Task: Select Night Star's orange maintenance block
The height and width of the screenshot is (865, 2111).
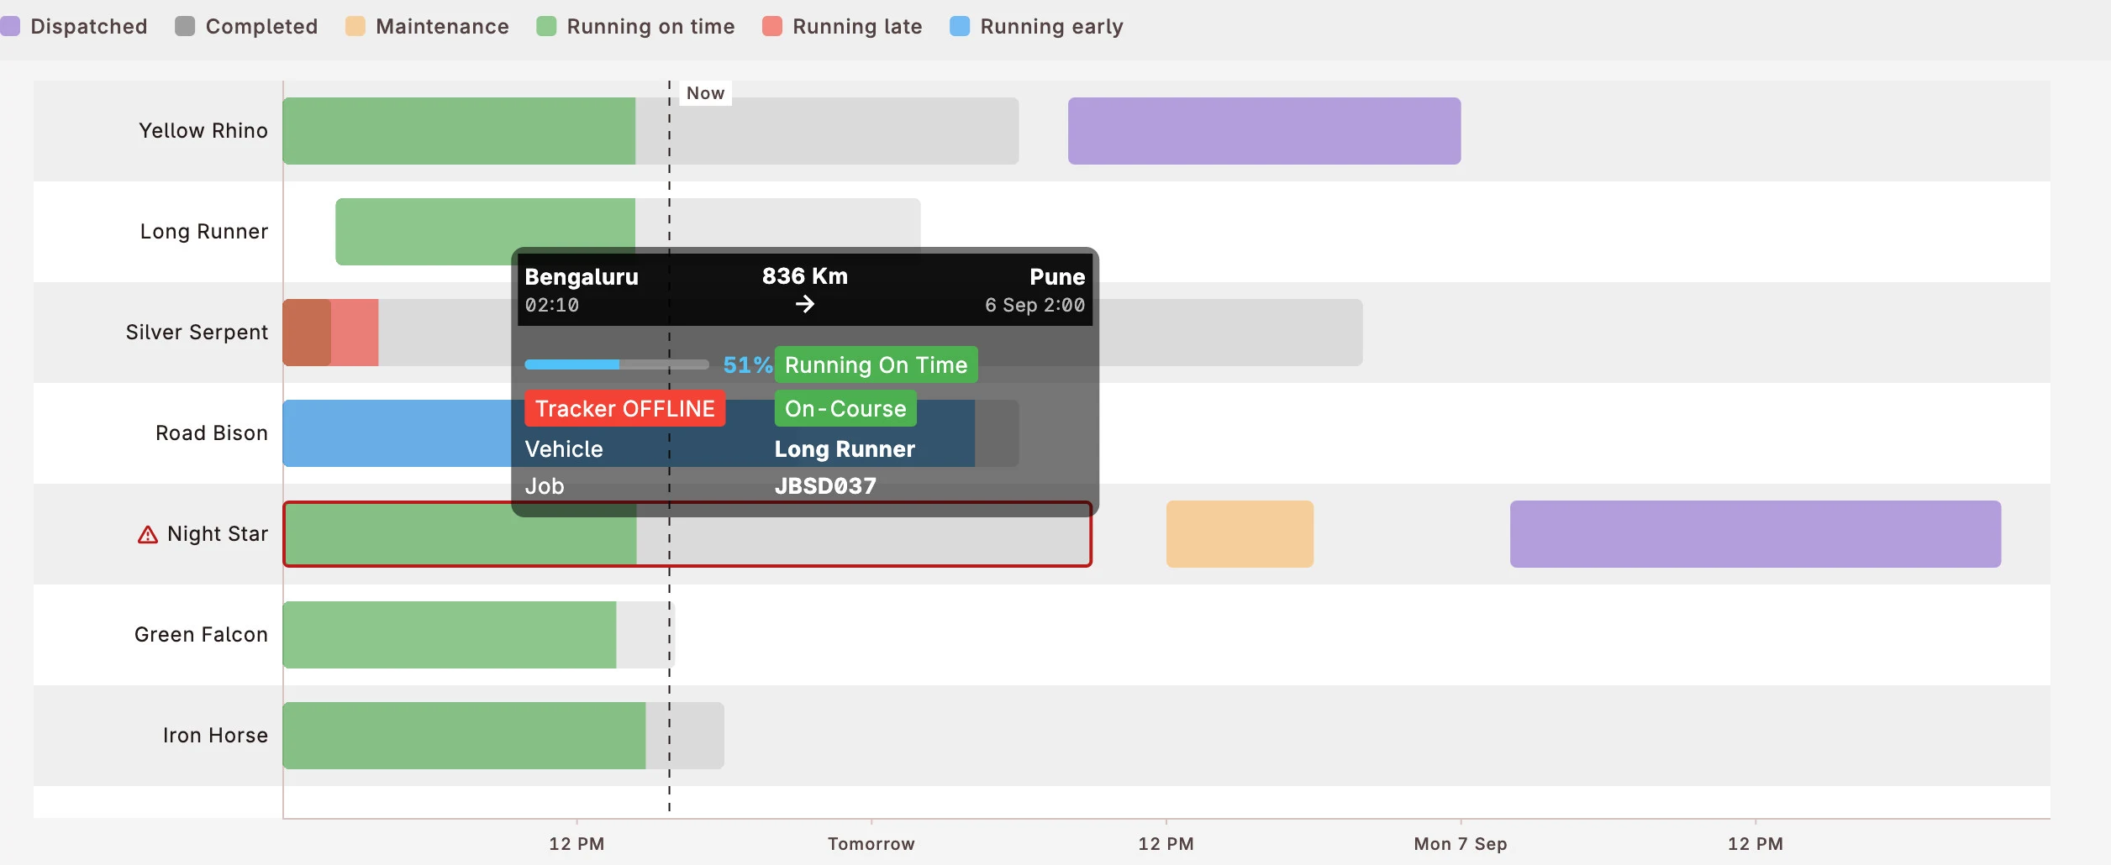Action: coord(1240,534)
